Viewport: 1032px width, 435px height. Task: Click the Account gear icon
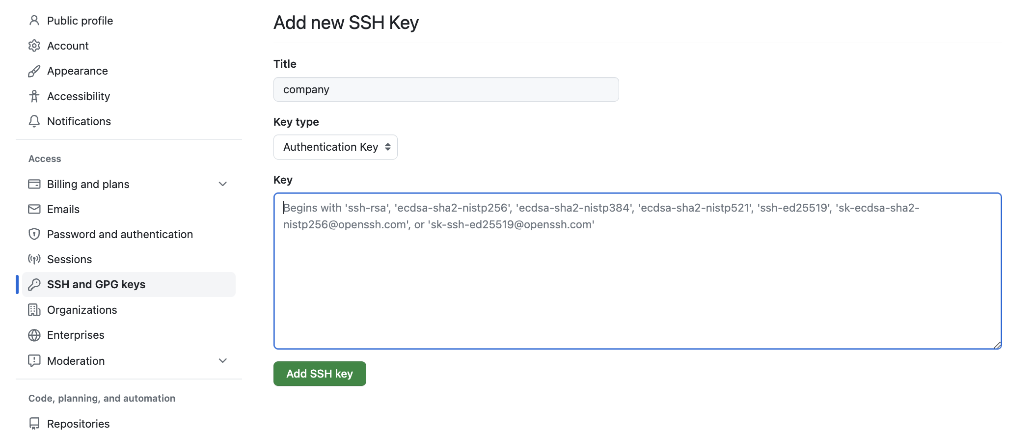point(34,46)
